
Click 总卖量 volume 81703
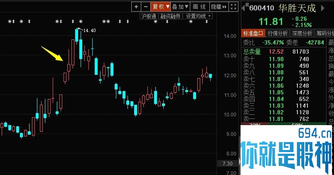pos(300,52)
